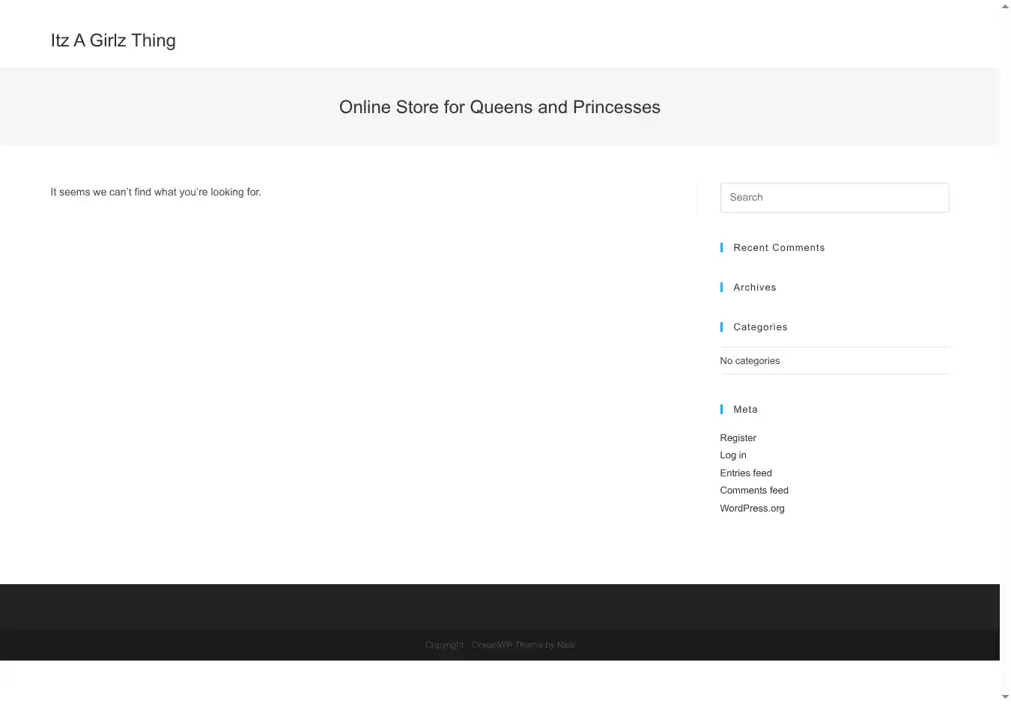The image size is (1011, 704).
Task: Focus the Search input field
Action: 834,198
